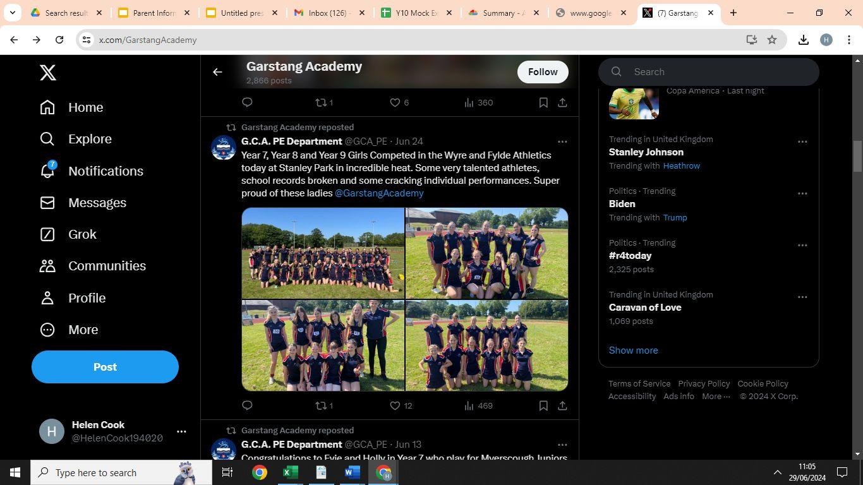Click the X logo at top left

tap(48, 73)
